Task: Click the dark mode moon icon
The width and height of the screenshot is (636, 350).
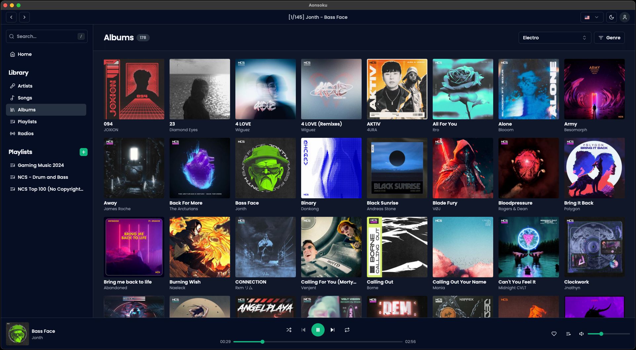Action: (611, 17)
